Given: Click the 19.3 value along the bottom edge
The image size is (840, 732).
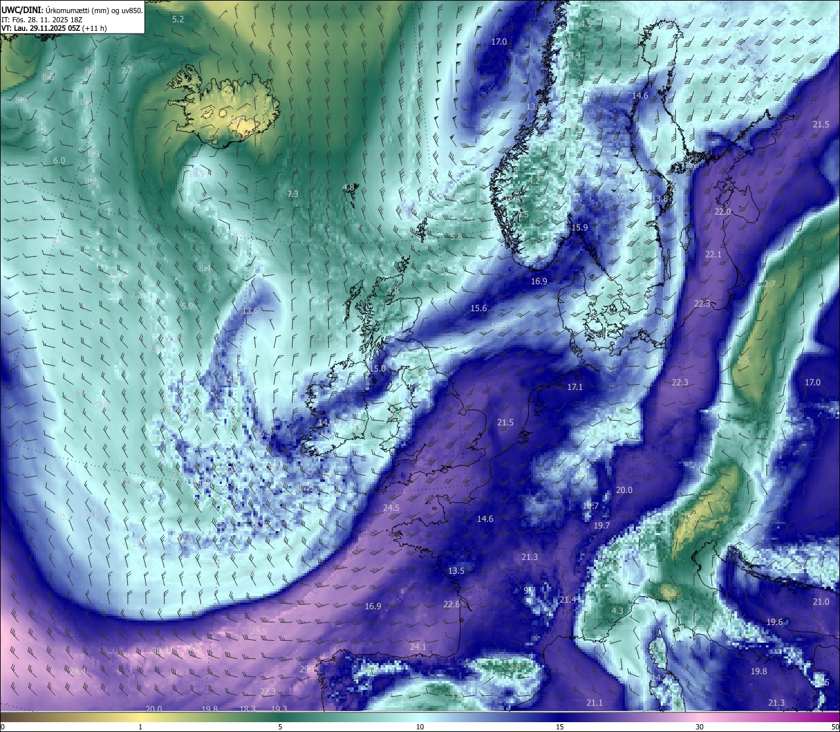Looking at the screenshot, I should click(x=279, y=709).
